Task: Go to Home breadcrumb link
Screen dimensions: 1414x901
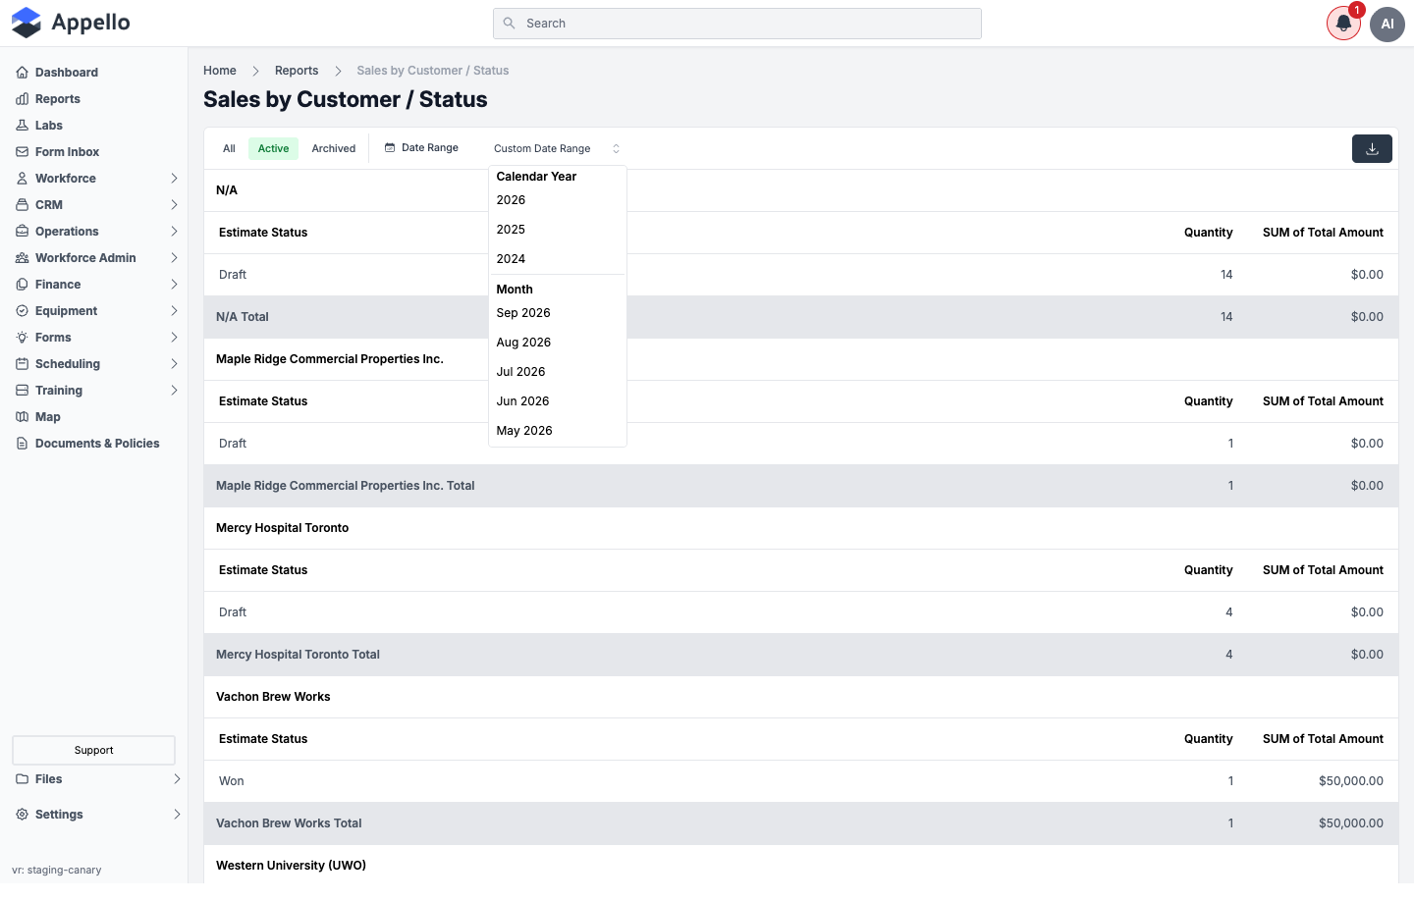Action: (x=220, y=71)
